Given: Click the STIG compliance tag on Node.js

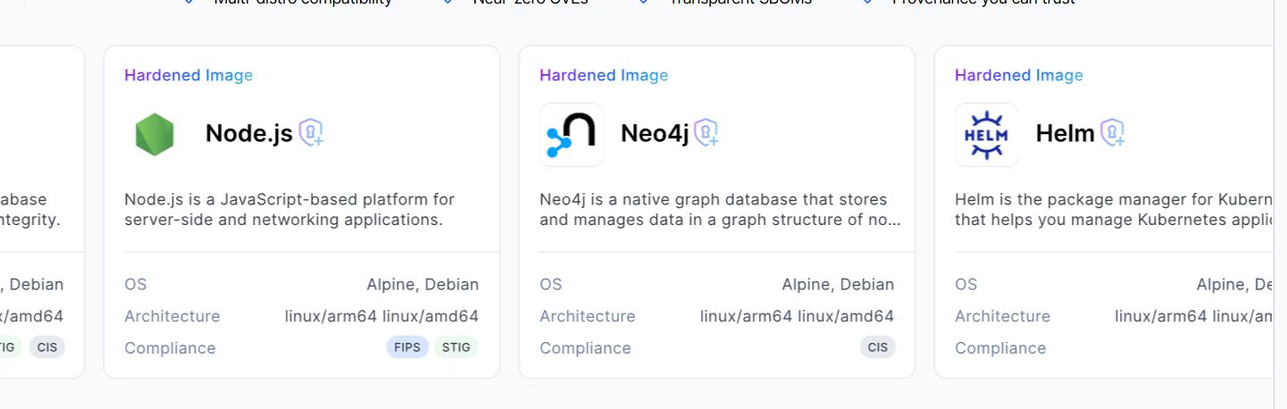Looking at the screenshot, I should (455, 347).
